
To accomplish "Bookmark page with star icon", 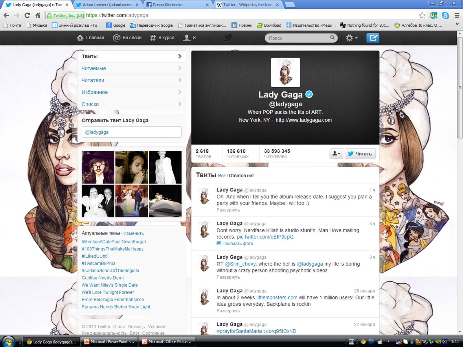I will pyautogui.click(x=422, y=15).
